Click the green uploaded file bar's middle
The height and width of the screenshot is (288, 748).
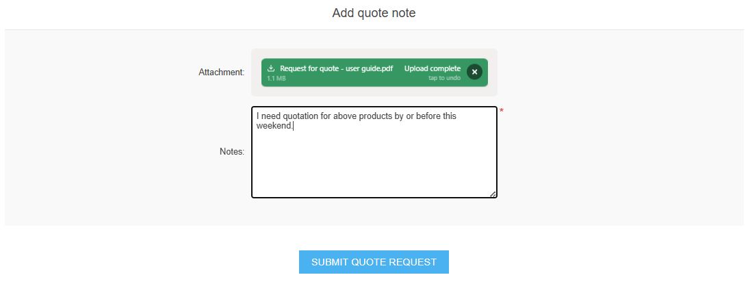point(374,73)
